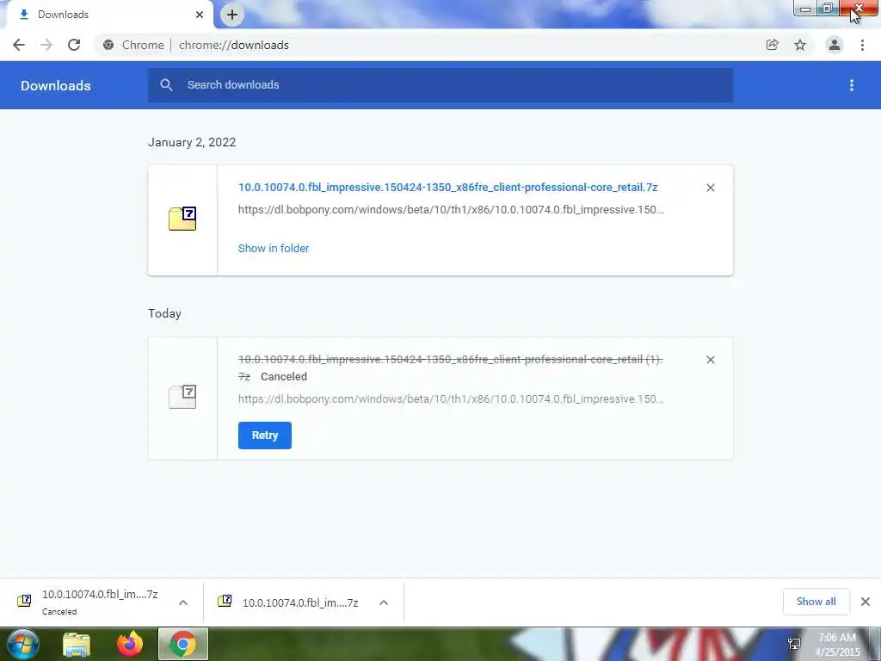881x661 pixels.
Task: Click Show in folder link
Action: 274,249
